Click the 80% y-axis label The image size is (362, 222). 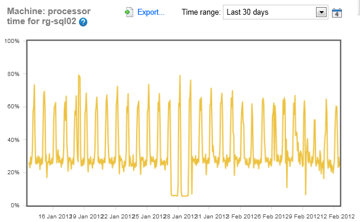coord(13,74)
